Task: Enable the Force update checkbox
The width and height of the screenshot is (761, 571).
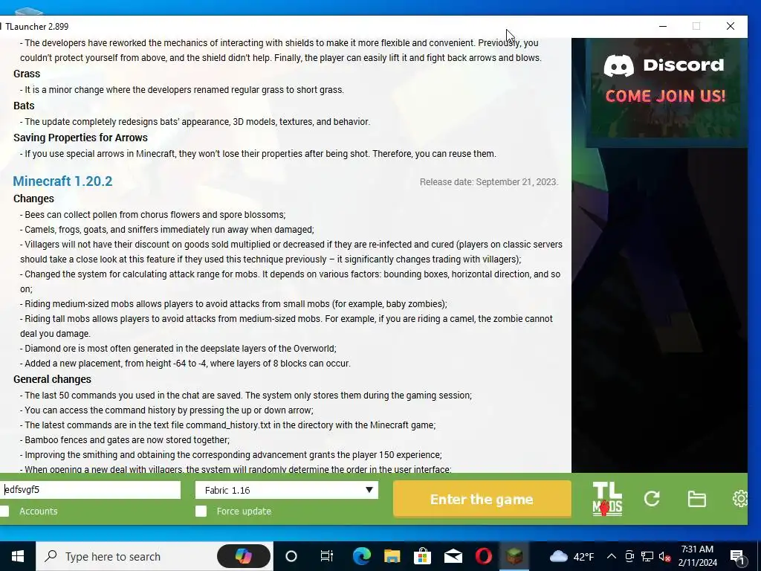Action: [201, 511]
